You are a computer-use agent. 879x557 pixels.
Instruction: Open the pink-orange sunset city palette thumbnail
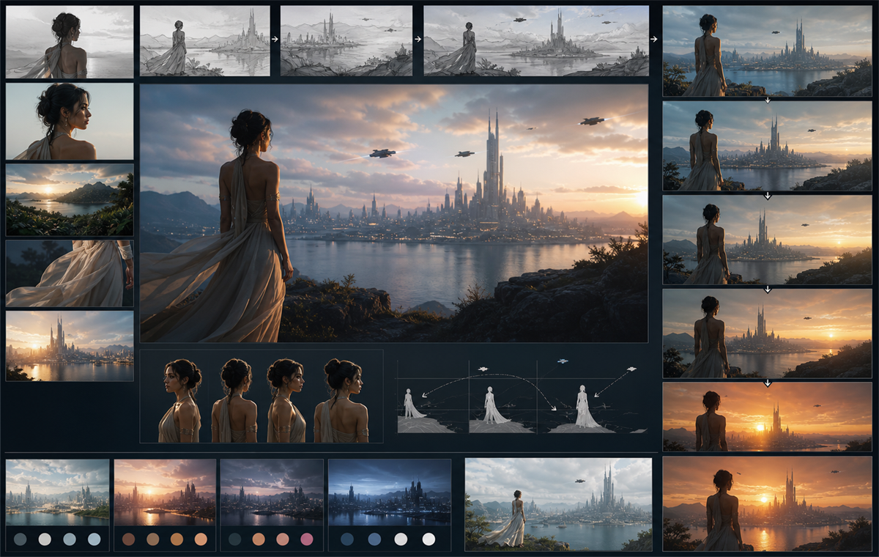[x=165, y=492]
